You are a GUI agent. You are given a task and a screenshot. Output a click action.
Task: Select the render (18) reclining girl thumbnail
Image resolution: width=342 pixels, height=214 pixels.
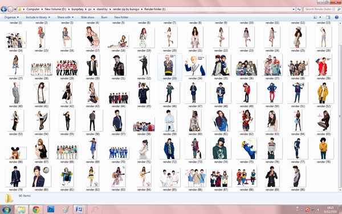click(x=118, y=42)
